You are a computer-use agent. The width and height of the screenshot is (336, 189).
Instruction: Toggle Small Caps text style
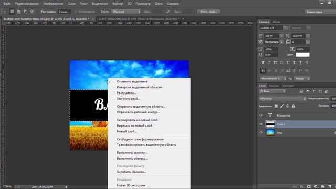click(282, 62)
